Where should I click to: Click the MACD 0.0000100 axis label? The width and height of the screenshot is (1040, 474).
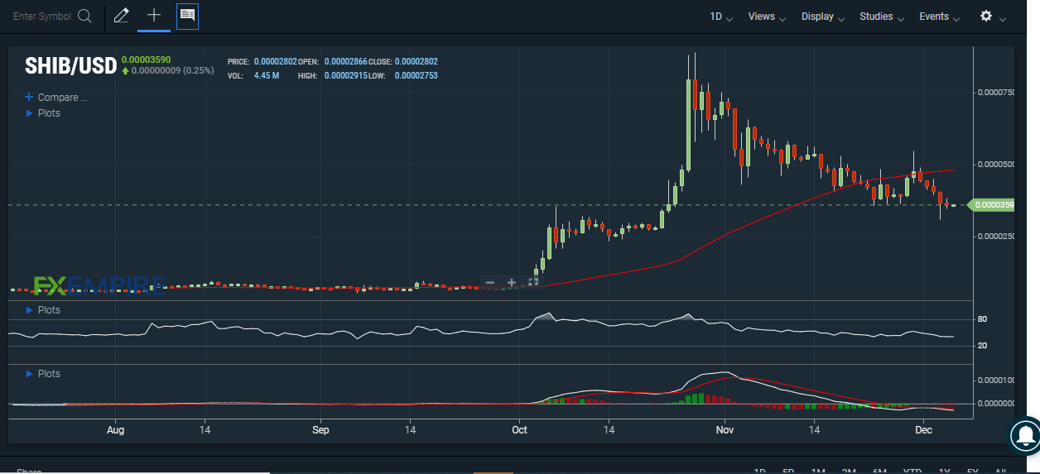click(x=996, y=381)
